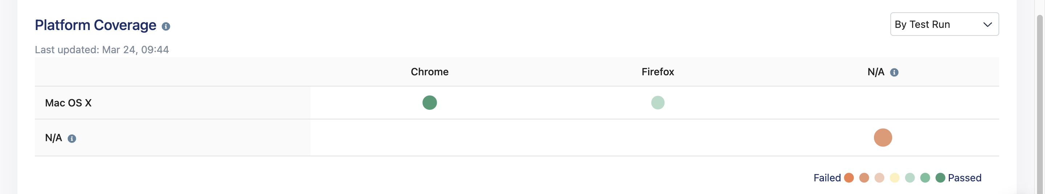Click the info icon beside Platform Coverage title
The image size is (1045, 194).
point(166,26)
